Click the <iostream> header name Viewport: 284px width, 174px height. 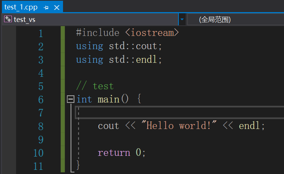pos(152,33)
